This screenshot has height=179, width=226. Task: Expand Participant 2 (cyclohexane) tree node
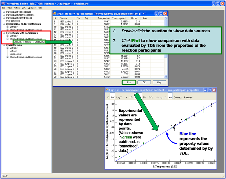coord(4,15)
